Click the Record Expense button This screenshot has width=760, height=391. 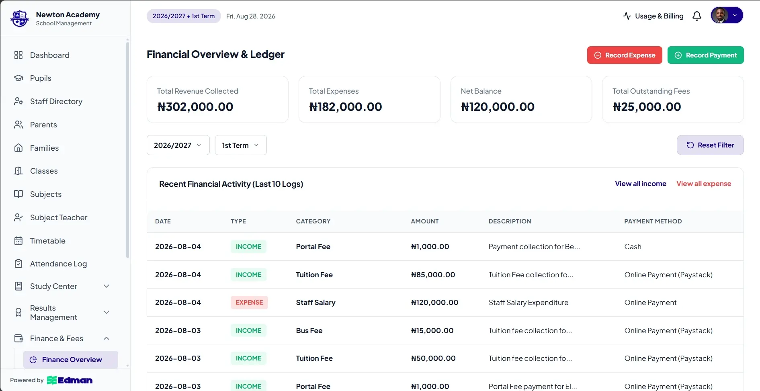pyautogui.click(x=625, y=55)
